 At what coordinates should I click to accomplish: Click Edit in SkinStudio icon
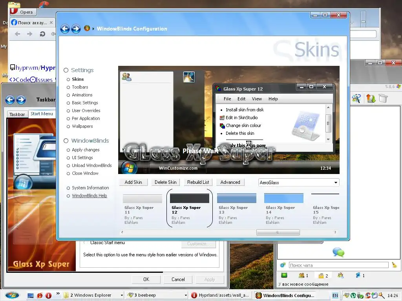(222, 118)
